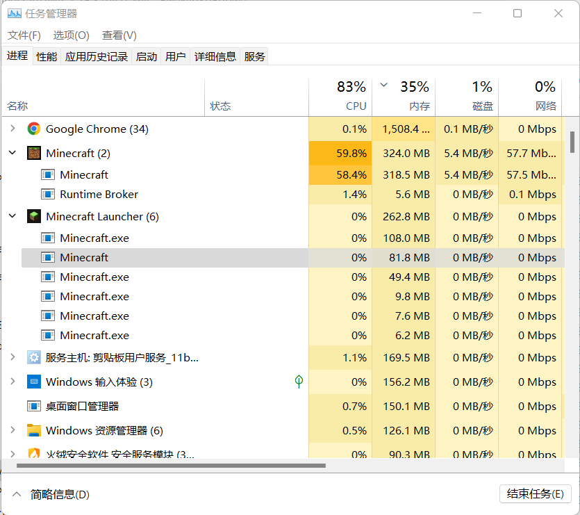Expand the Google Chrome (34) group
The image size is (580, 515).
[13, 129]
